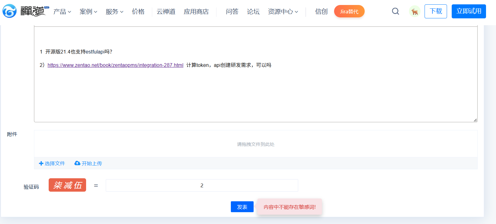
Task: Click the text 开源版21.4也支持estfulapi吗?
Action: (79, 52)
